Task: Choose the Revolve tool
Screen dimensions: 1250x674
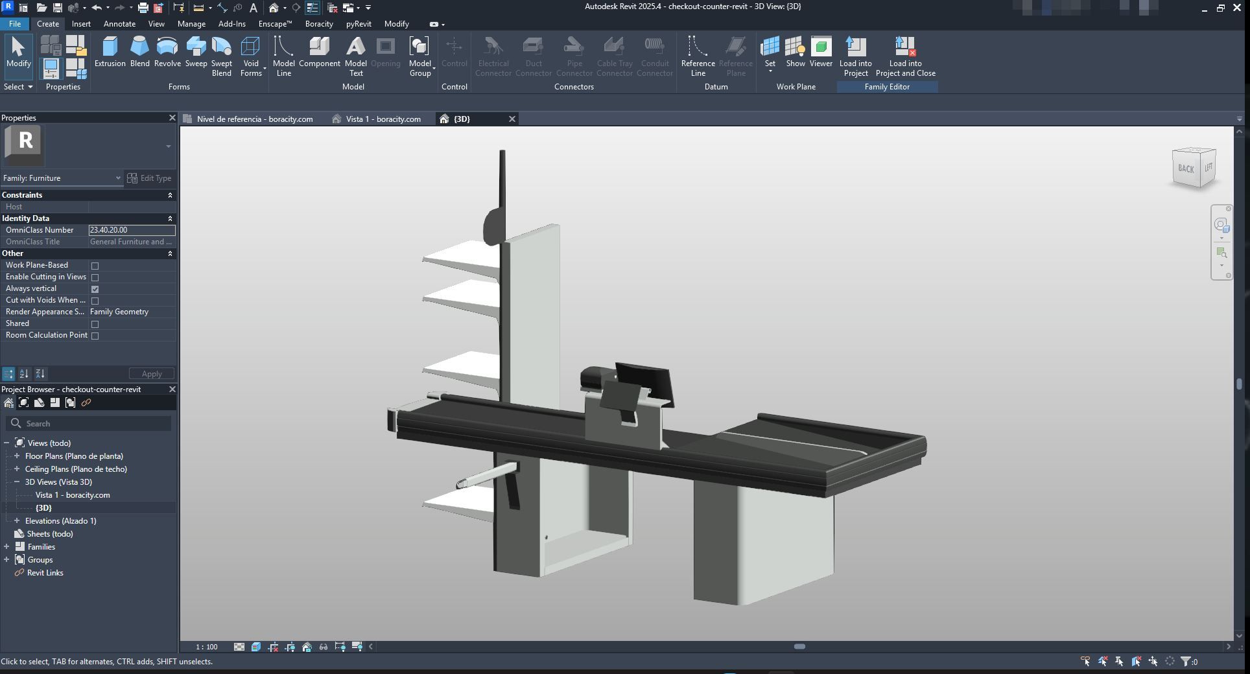Action: [167, 52]
